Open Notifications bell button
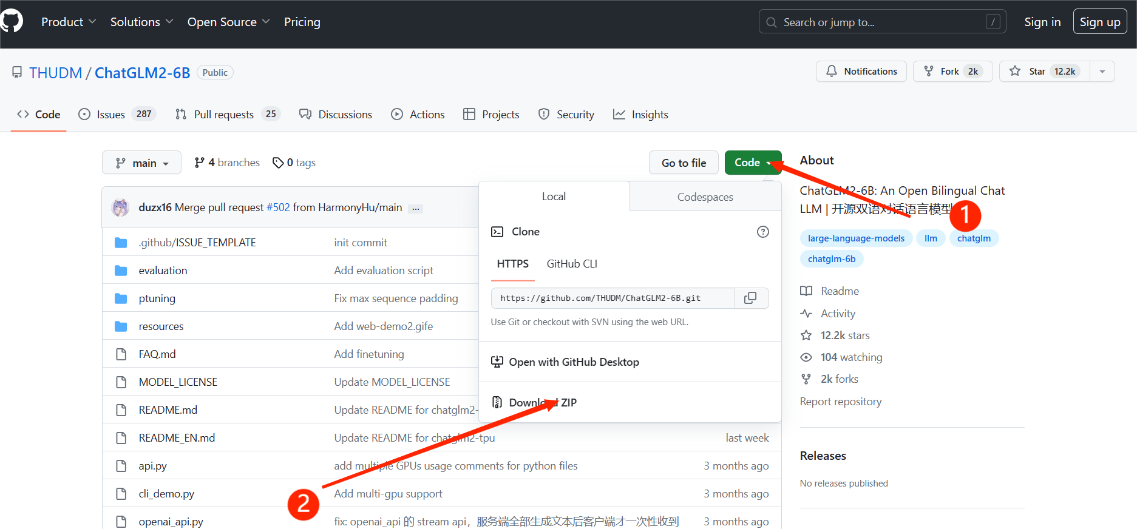The height and width of the screenshot is (529, 1137). click(861, 72)
